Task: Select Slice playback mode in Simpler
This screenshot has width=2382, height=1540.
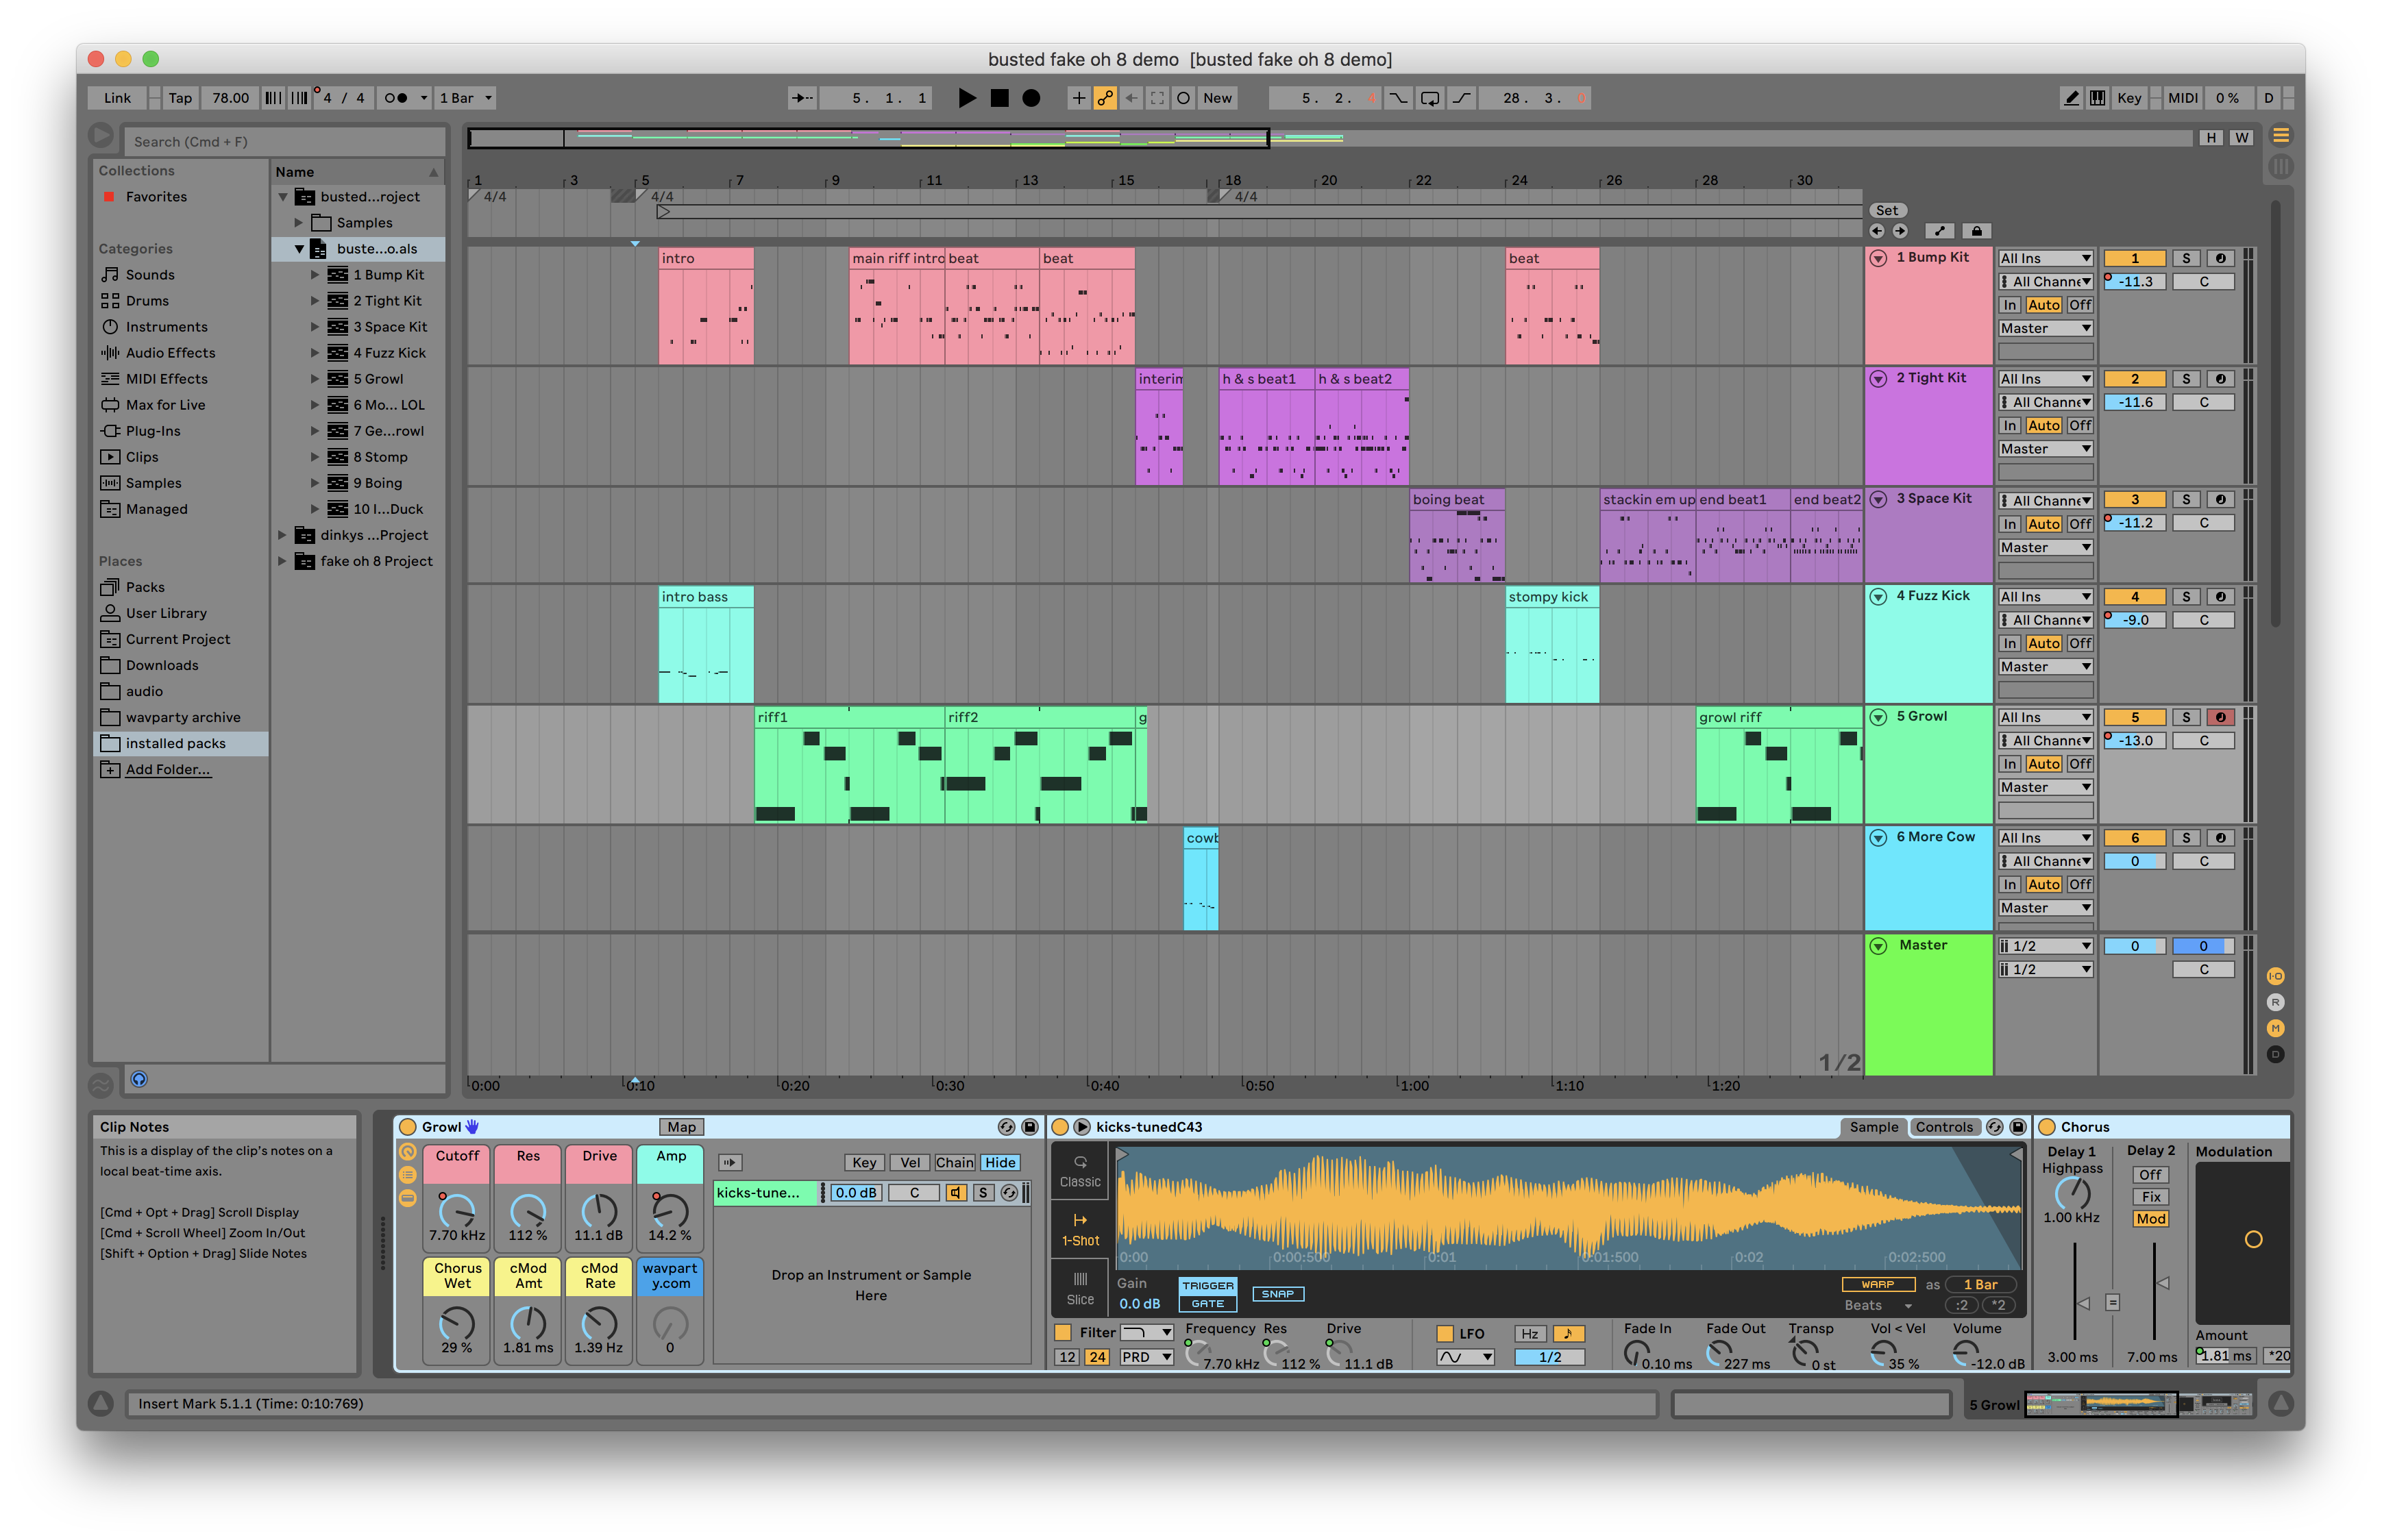Action: point(1080,1288)
